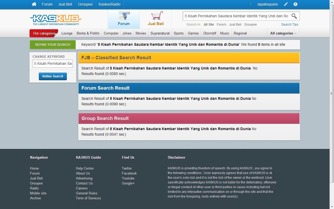Click lapaksquare user avatar icon
Image resolution: width=334 pixels, height=209 pixels.
pos(252,4)
